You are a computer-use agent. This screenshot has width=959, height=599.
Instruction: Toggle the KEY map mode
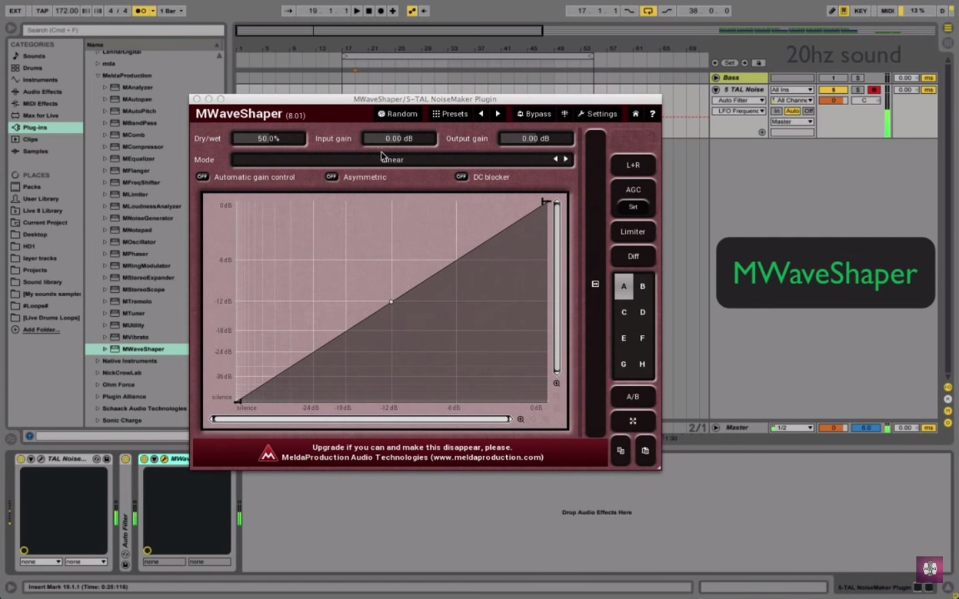tap(860, 11)
